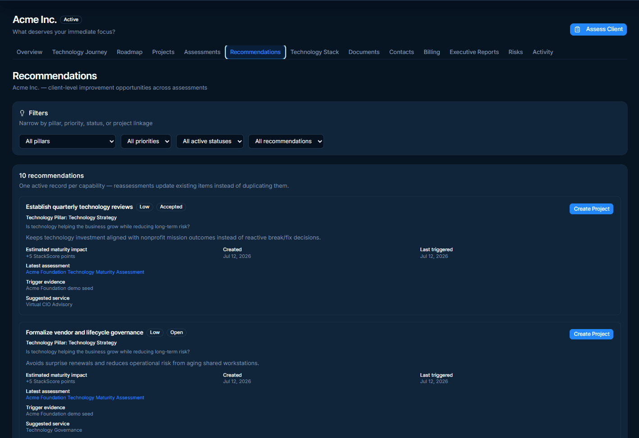Switch to the Technology Stack tab
639x438 pixels.
tap(315, 52)
